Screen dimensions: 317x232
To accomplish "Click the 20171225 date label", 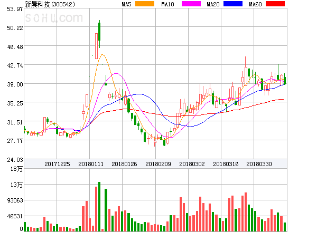I will 57,164.
